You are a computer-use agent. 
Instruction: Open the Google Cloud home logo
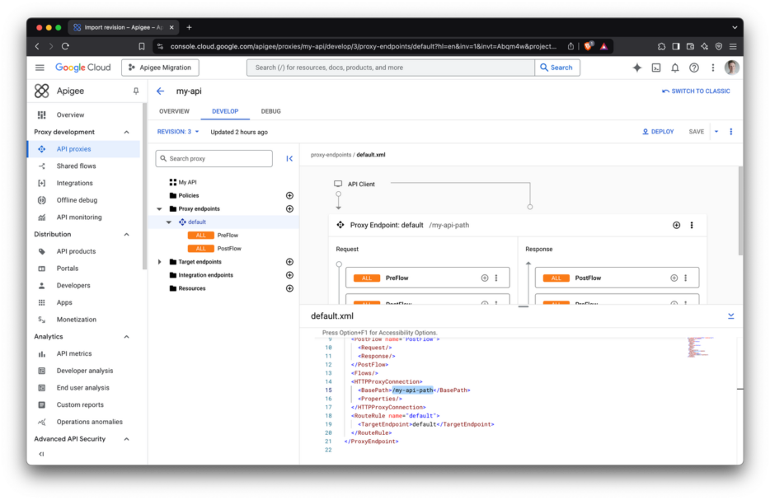(x=83, y=68)
